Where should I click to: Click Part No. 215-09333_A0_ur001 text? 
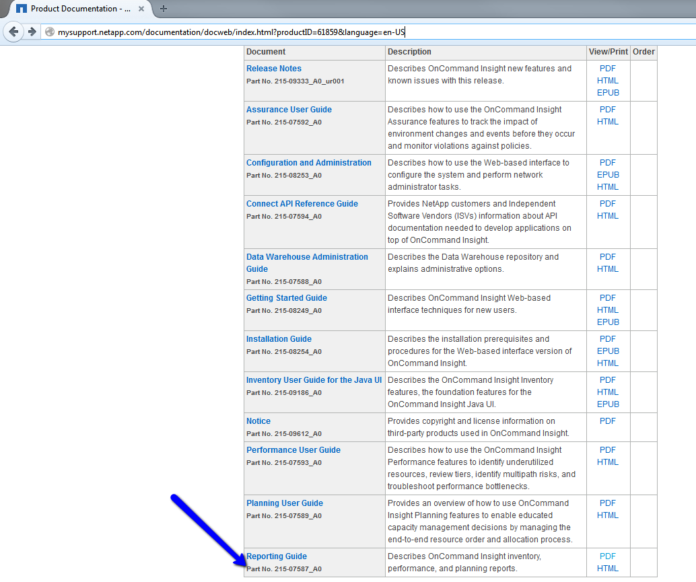pos(295,81)
